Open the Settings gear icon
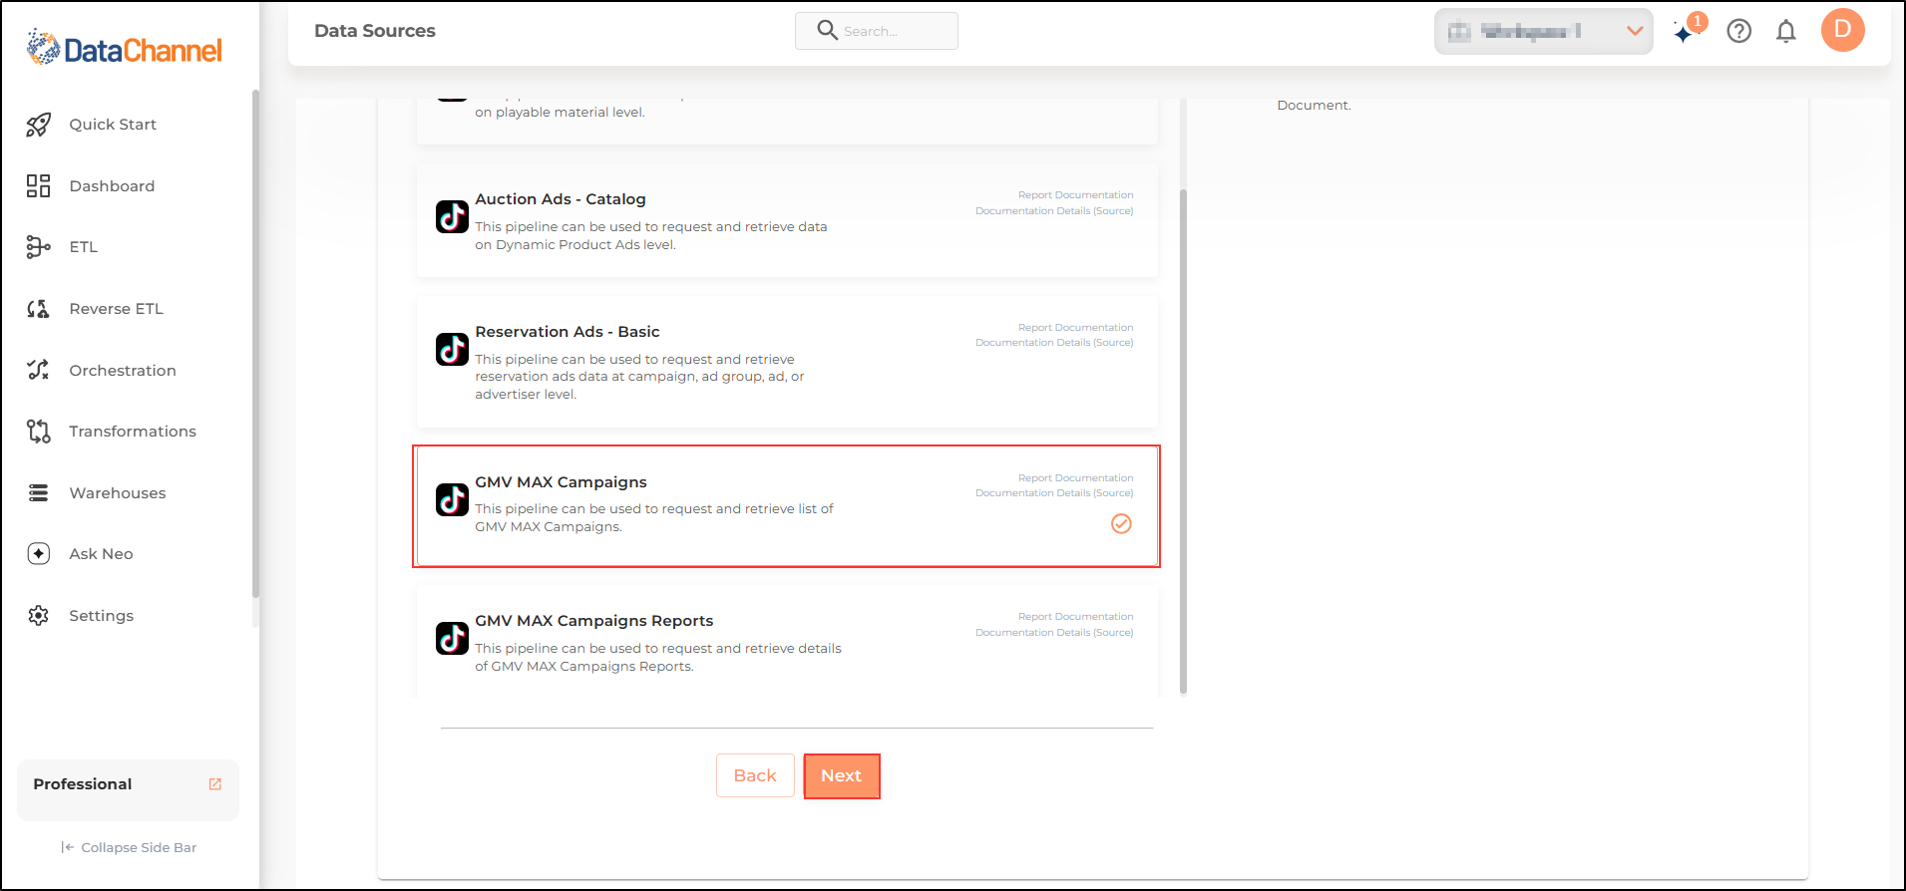This screenshot has height=891, width=1906. [x=38, y=616]
